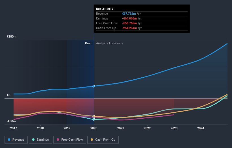The height and width of the screenshot is (148, 232).
Task: Toggle the Cash From Op legend button
Action: (103, 140)
